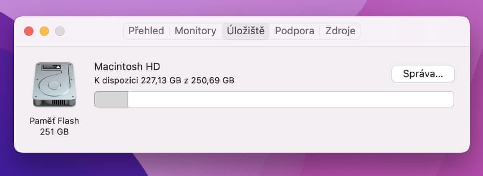Click the Macintosh HD hard drive icon
This screenshot has width=483, height=176.
[x=54, y=84]
